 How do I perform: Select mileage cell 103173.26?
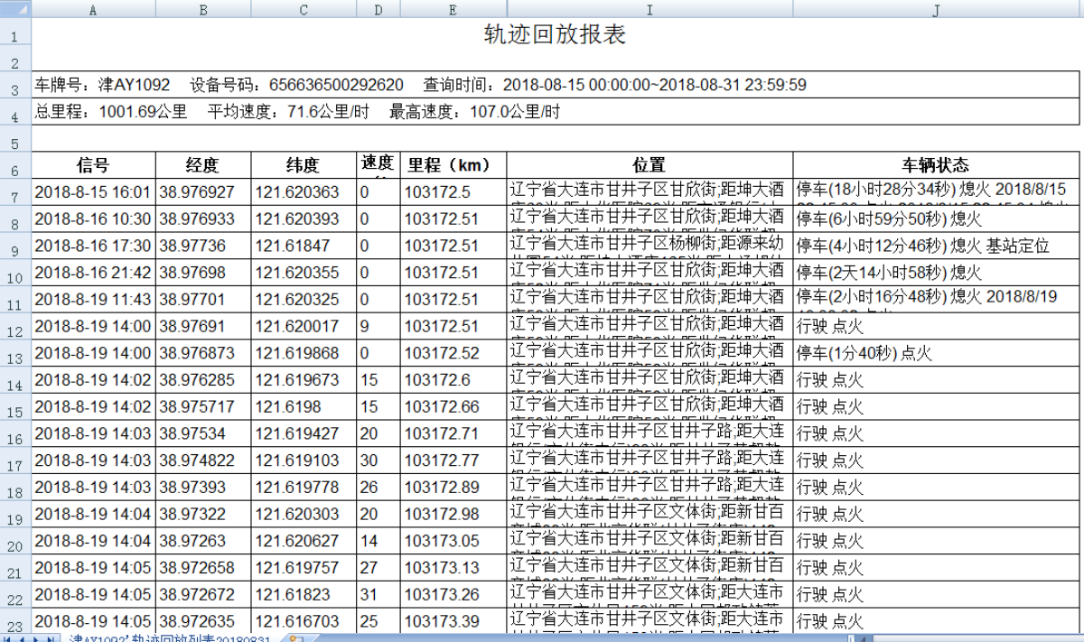tap(453, 596)
